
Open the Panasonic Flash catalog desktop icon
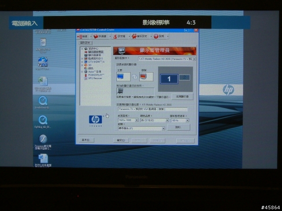[x=43, y=139]
